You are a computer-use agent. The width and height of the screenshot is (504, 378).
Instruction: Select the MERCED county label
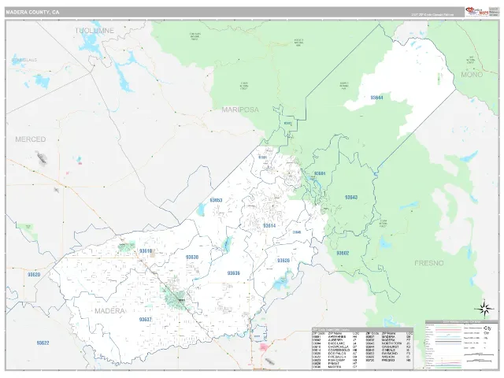pyautogui.click(x=31, y=139)
